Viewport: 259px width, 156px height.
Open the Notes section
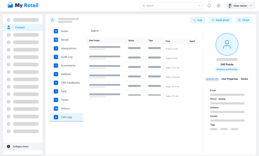pos(64,31)
